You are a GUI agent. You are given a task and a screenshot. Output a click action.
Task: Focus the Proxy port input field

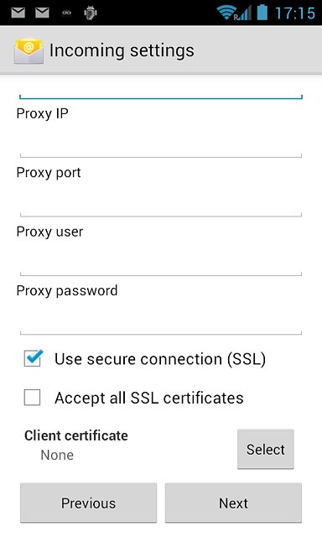pyautogui.click(x=161, y=201)
